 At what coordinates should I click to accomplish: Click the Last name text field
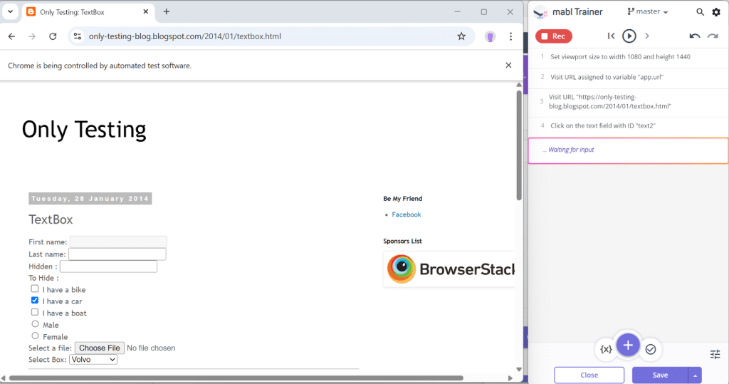117,254
